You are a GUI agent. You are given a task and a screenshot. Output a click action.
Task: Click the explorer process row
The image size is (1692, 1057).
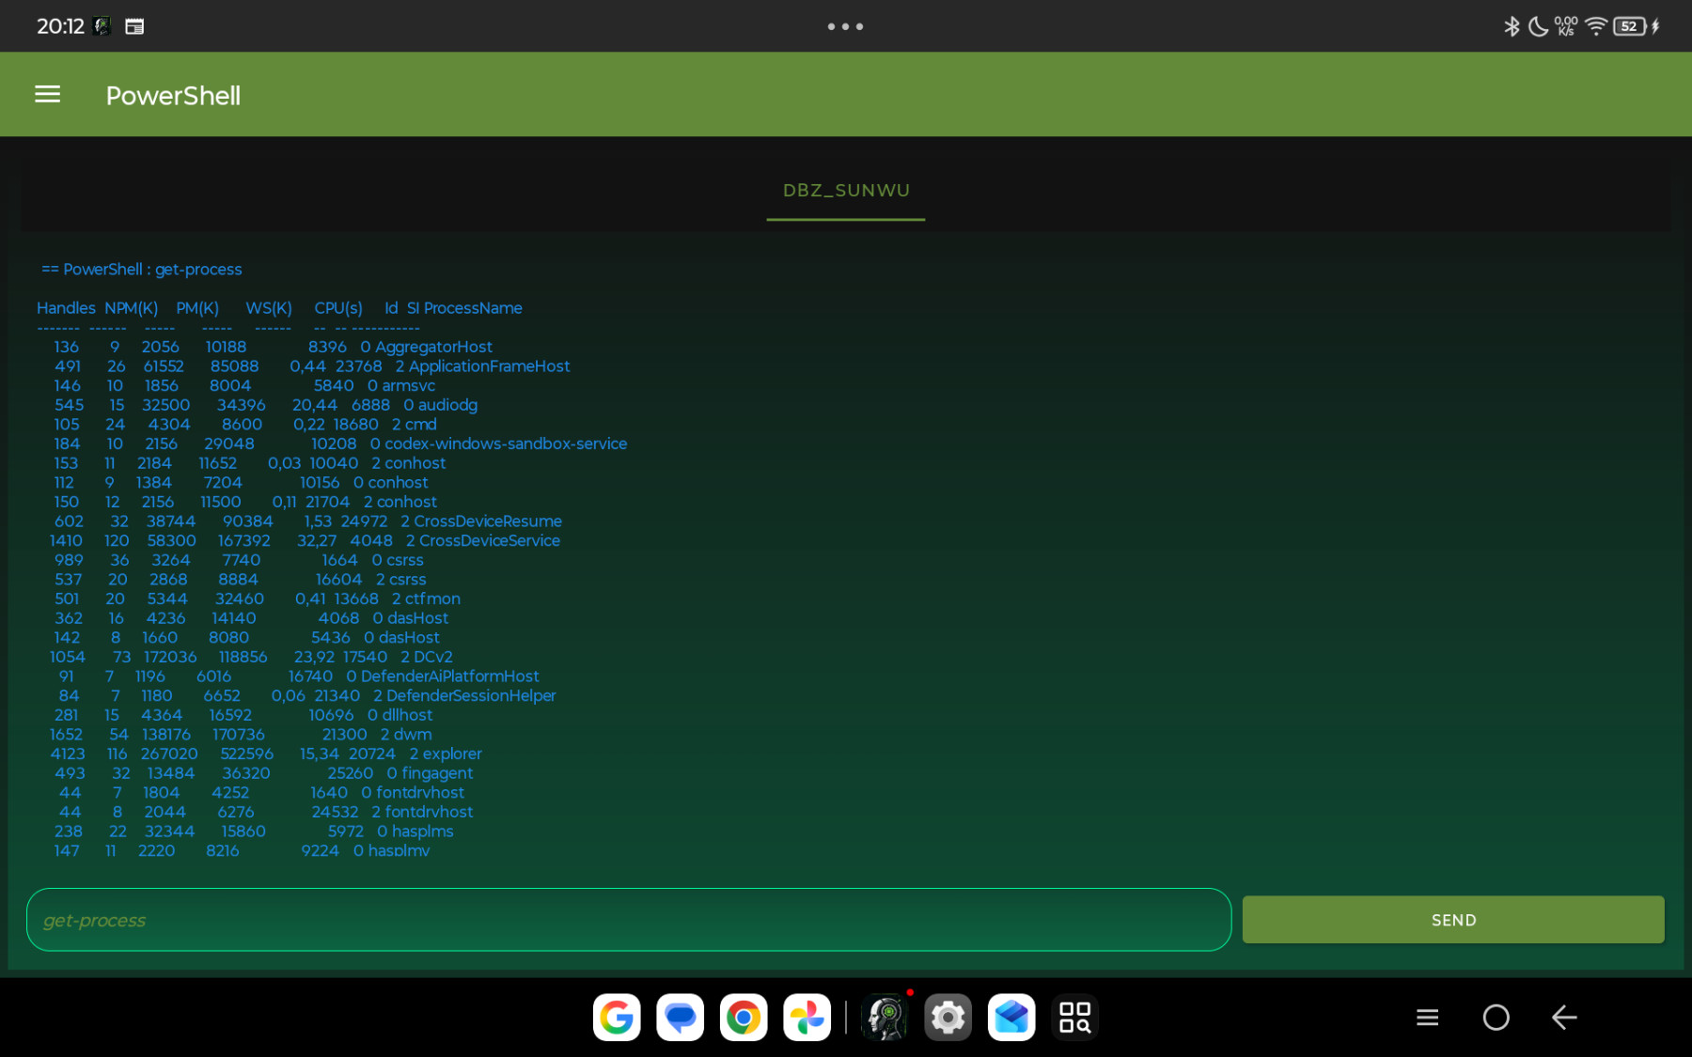coord(266,754)
